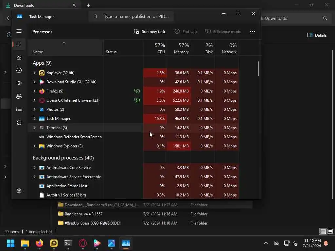Image resolution: width=335 pixels, height=251 pixels.
Task: Sort processes by CPU column
Action: (155, 48)
